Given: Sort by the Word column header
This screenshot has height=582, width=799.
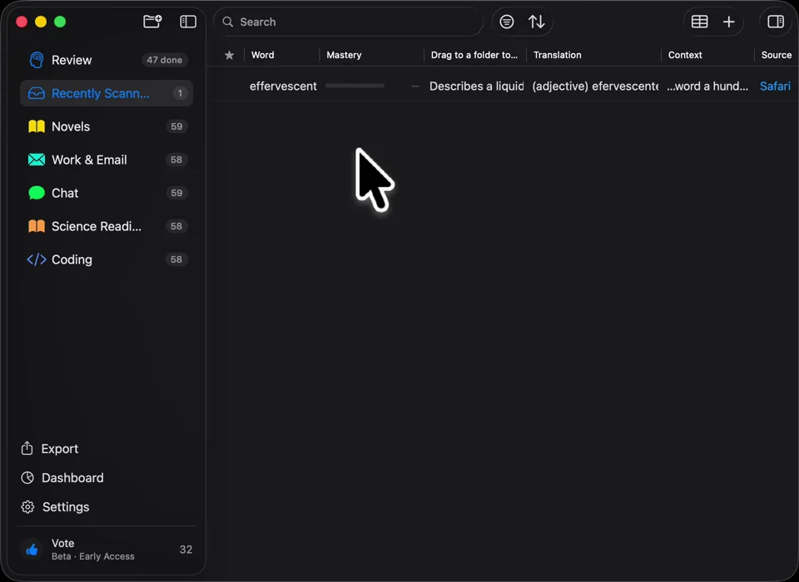Looking at the screenshot, I should [x=262, y=55].
